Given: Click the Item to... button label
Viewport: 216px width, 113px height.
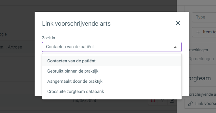Looking at the screenshot, I should 210,32.
